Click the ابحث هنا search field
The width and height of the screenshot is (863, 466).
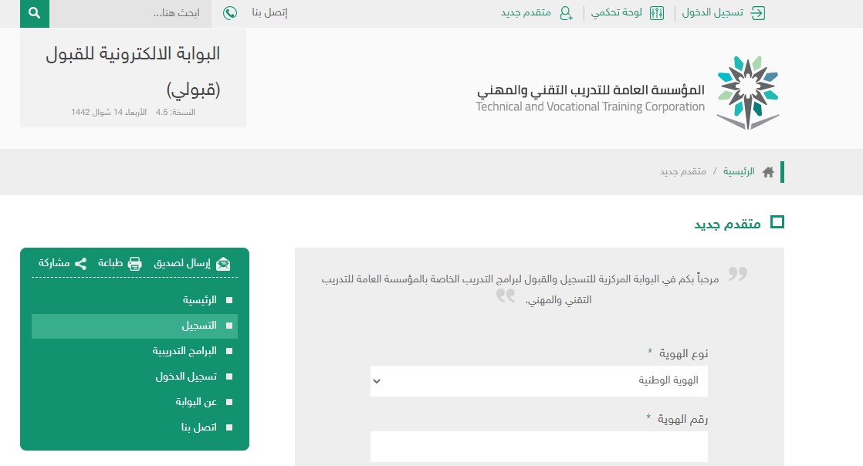tap(130, 13)
